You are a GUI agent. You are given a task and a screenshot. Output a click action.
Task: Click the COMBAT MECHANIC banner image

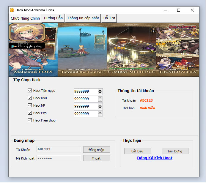131,50
